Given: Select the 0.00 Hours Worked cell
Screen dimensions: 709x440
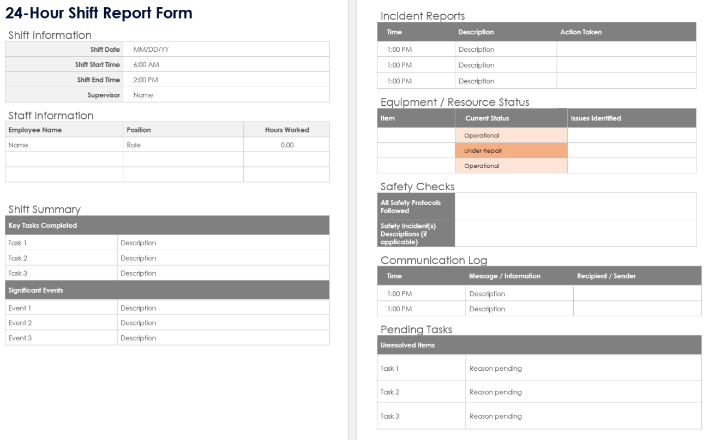Looking at the screenshot, I should point(286,145).
